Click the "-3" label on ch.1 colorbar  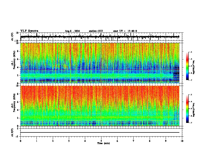(191, 52)
